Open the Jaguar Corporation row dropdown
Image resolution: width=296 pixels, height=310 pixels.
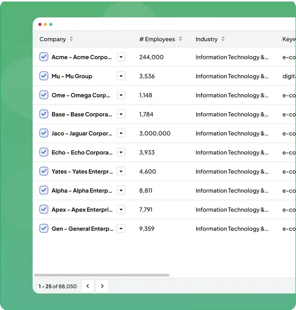(121, 133)
